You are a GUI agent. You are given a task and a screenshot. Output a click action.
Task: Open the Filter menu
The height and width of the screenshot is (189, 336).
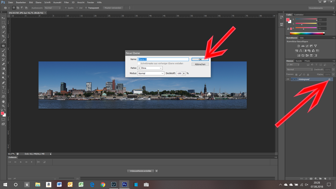(x=66, y=2)
